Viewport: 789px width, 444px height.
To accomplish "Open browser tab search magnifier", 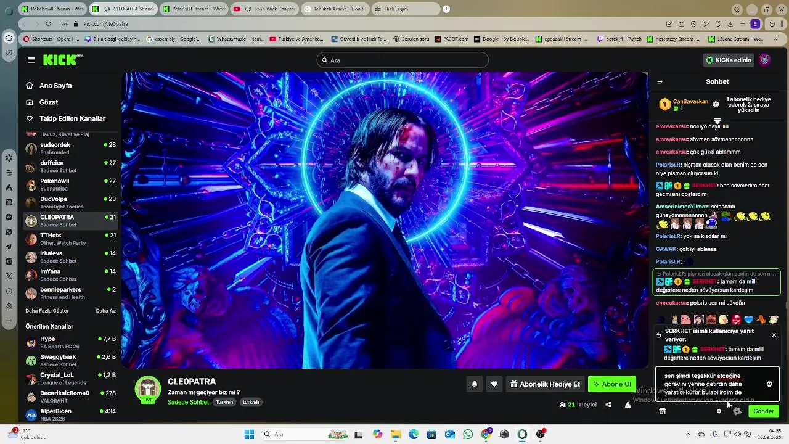I will click(737, 9).
